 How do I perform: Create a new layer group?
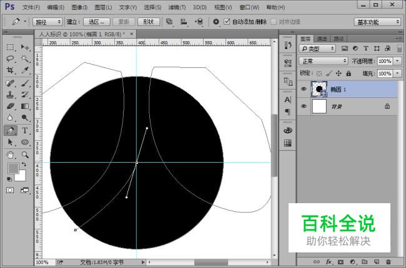365,262
